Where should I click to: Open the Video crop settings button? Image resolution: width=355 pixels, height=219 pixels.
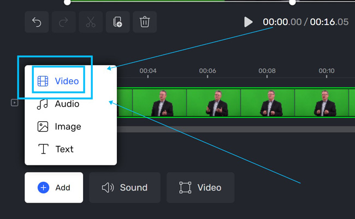[200, 187]
